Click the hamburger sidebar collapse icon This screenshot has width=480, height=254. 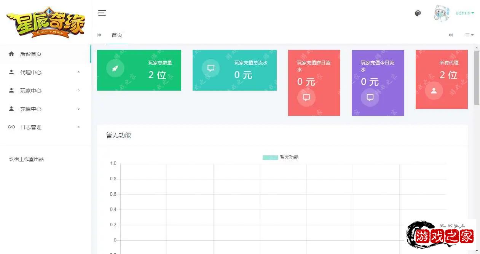102,13
